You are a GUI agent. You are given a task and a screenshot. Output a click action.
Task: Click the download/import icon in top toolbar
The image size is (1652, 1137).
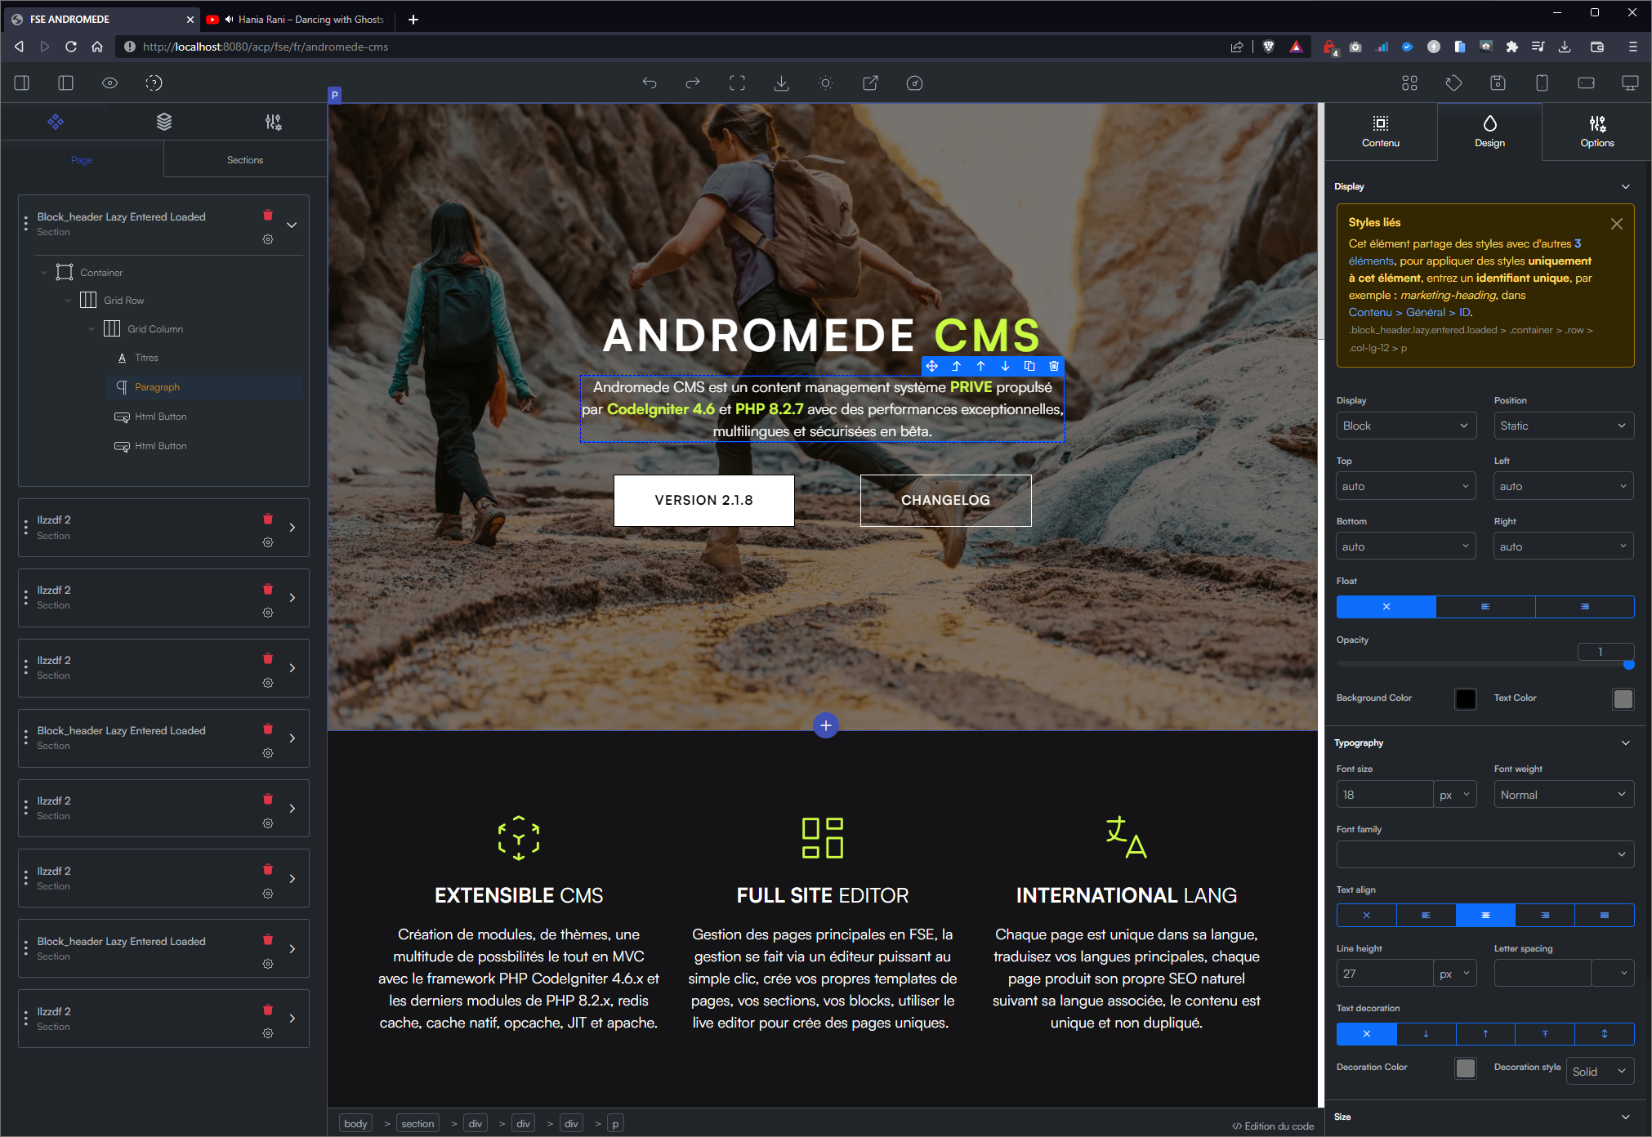(x=781, y=82)
